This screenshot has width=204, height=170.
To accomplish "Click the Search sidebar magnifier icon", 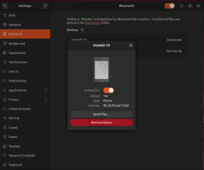I will point(5,71).
